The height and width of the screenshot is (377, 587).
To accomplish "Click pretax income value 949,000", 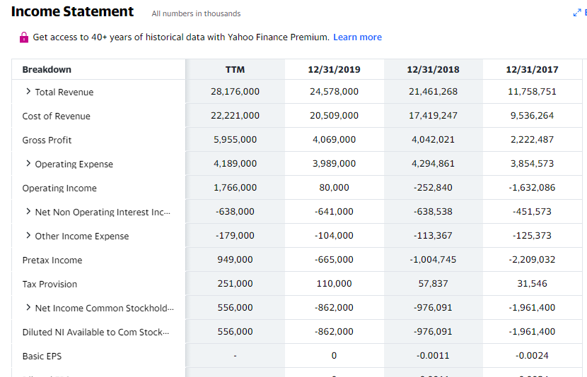I will (235, 259).
